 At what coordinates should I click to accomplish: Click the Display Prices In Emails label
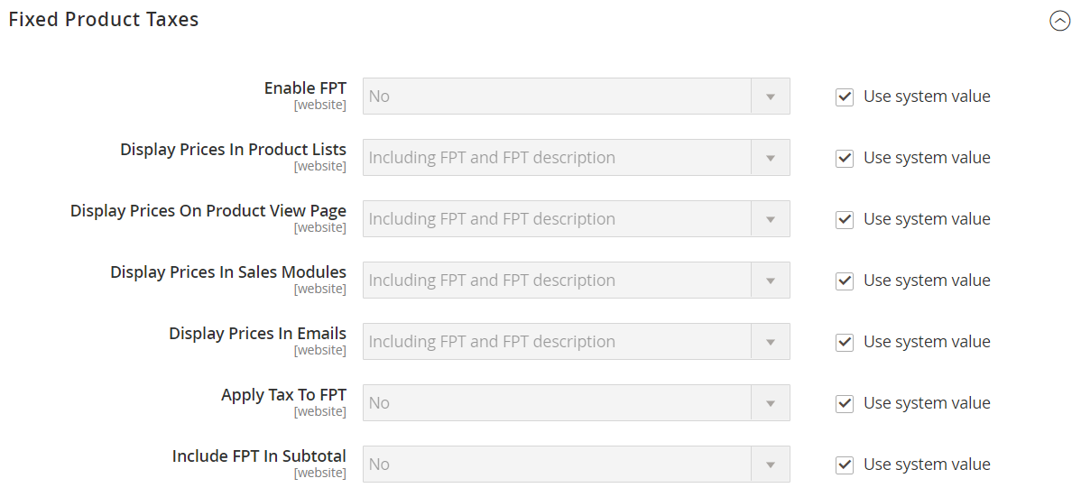coord(257,334)
